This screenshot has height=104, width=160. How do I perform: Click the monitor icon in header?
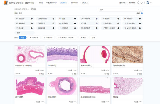pos(141,3)
